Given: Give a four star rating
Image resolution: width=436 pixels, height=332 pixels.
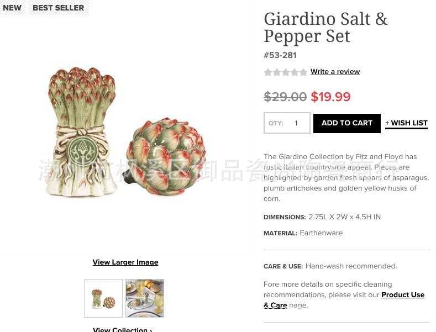Looking at the screenshot, I should pyautogui.click(x=295, y=72).
